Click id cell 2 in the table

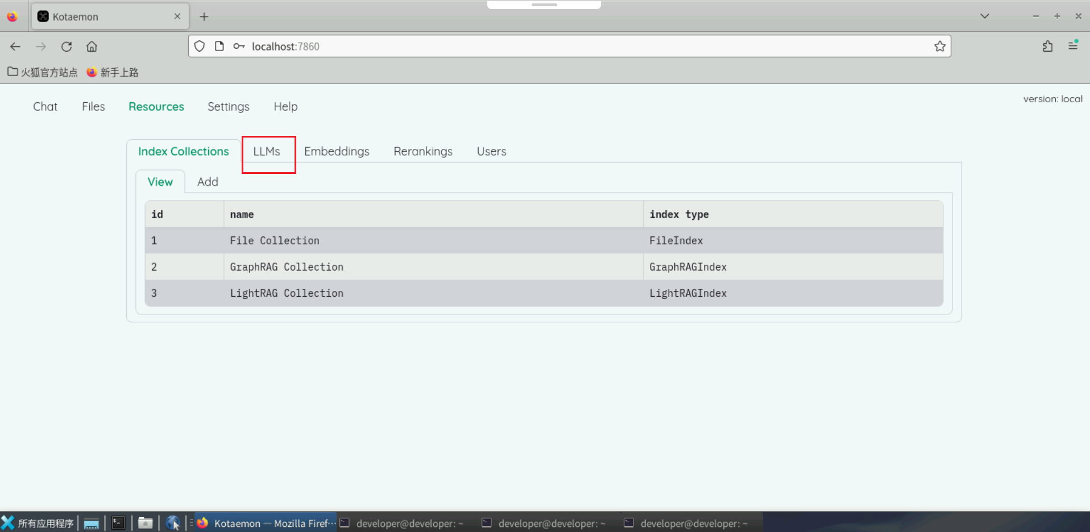184,267
